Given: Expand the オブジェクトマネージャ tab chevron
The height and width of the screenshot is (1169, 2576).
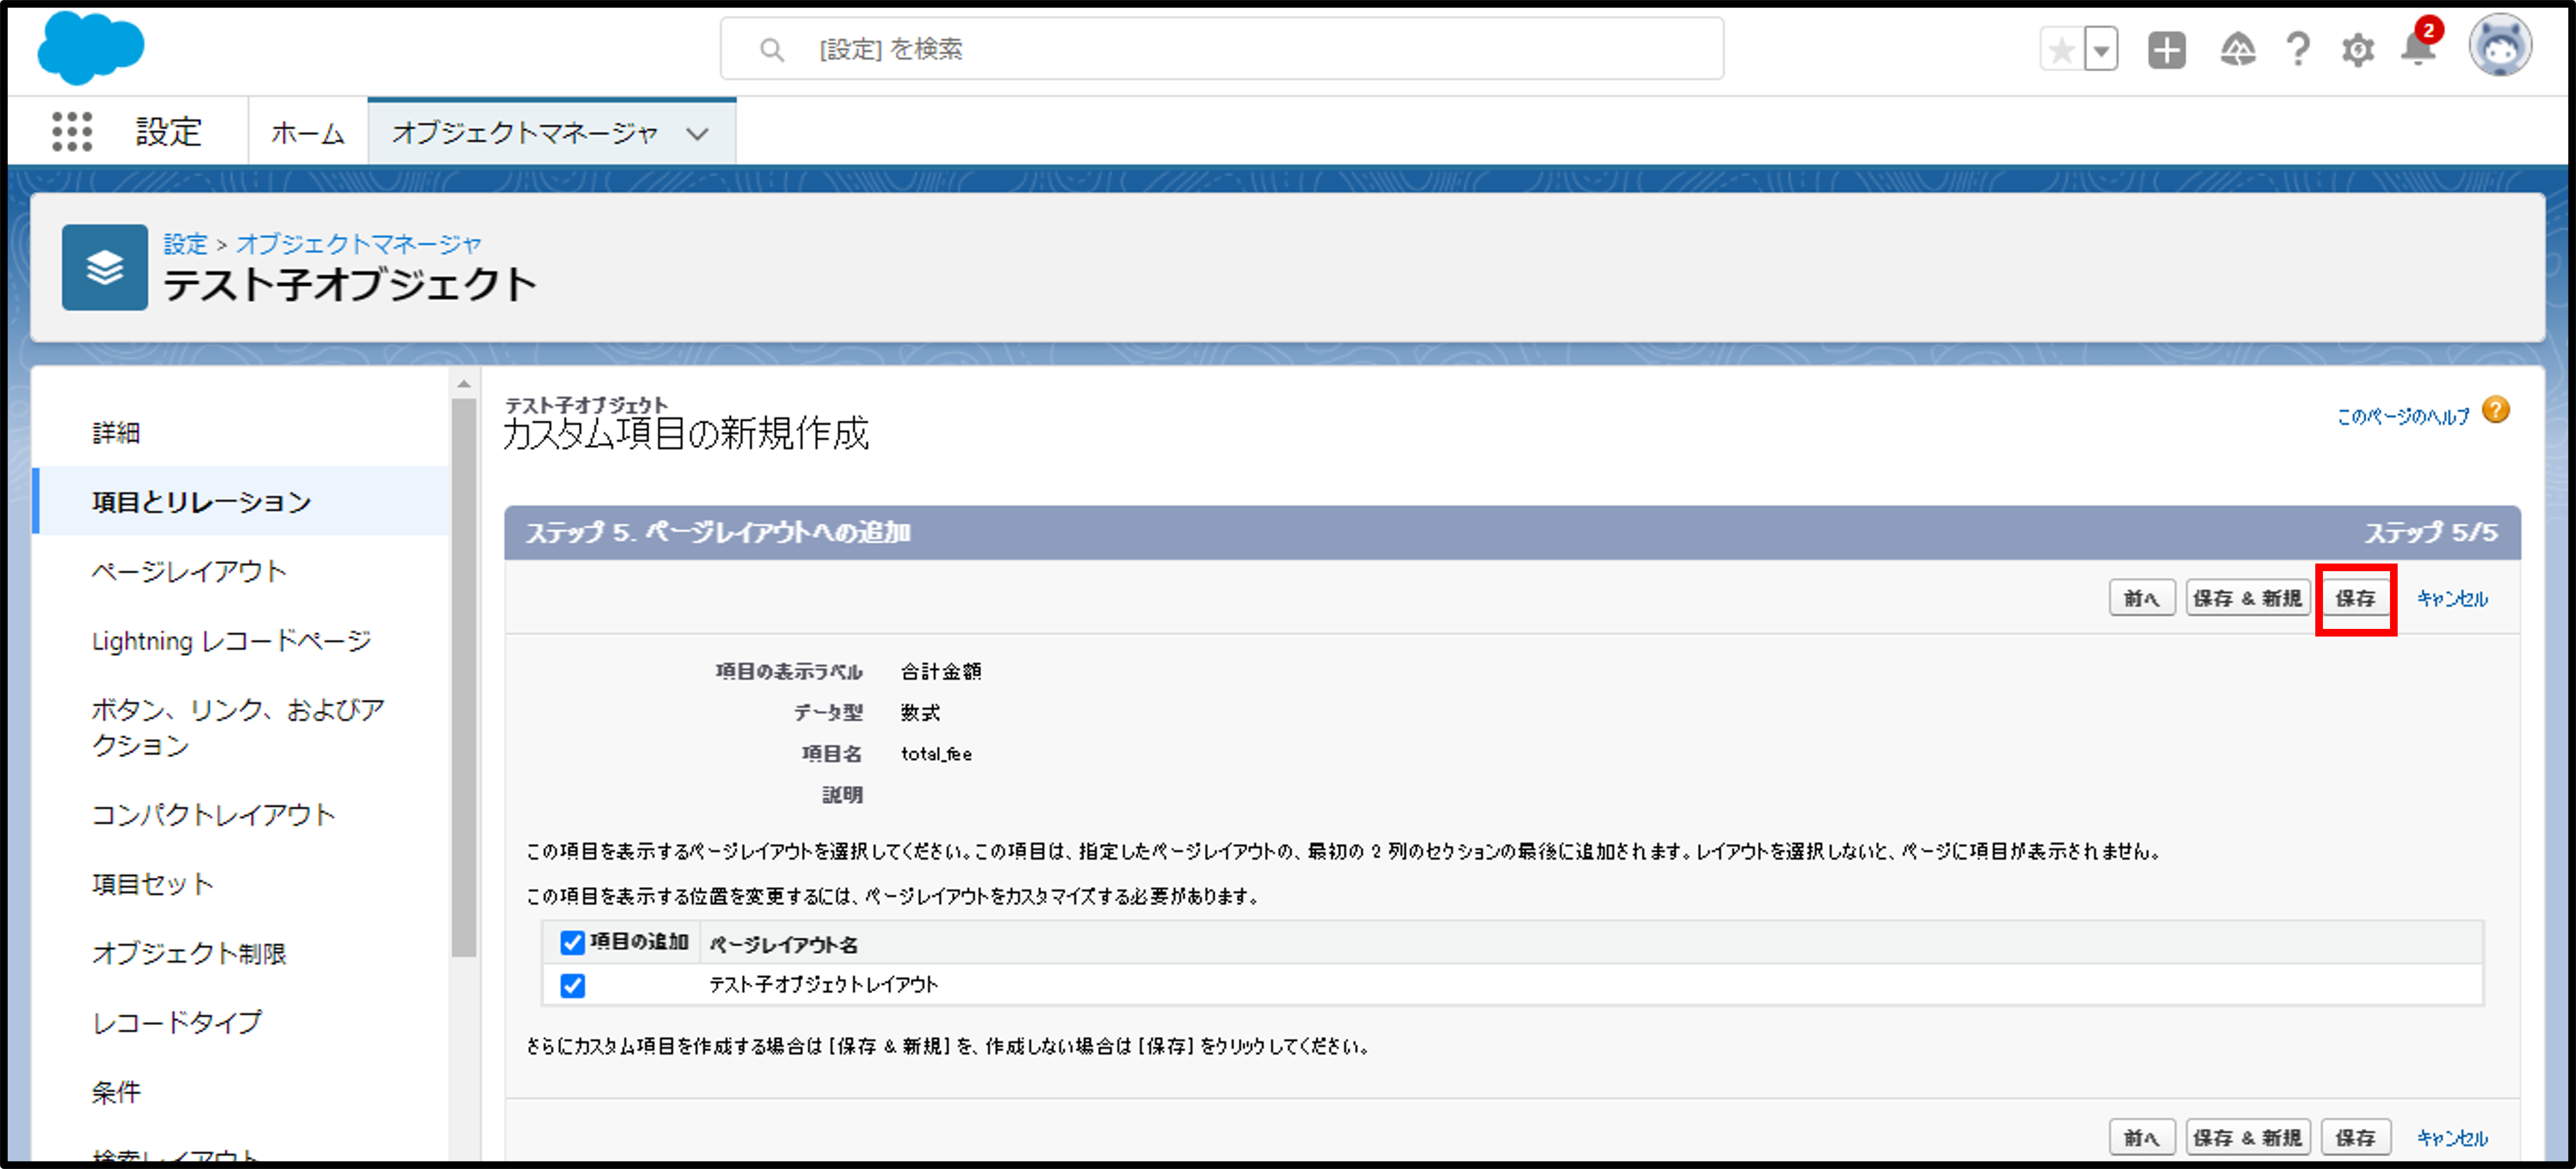Looking at the screenshot, I should point(697,133).
